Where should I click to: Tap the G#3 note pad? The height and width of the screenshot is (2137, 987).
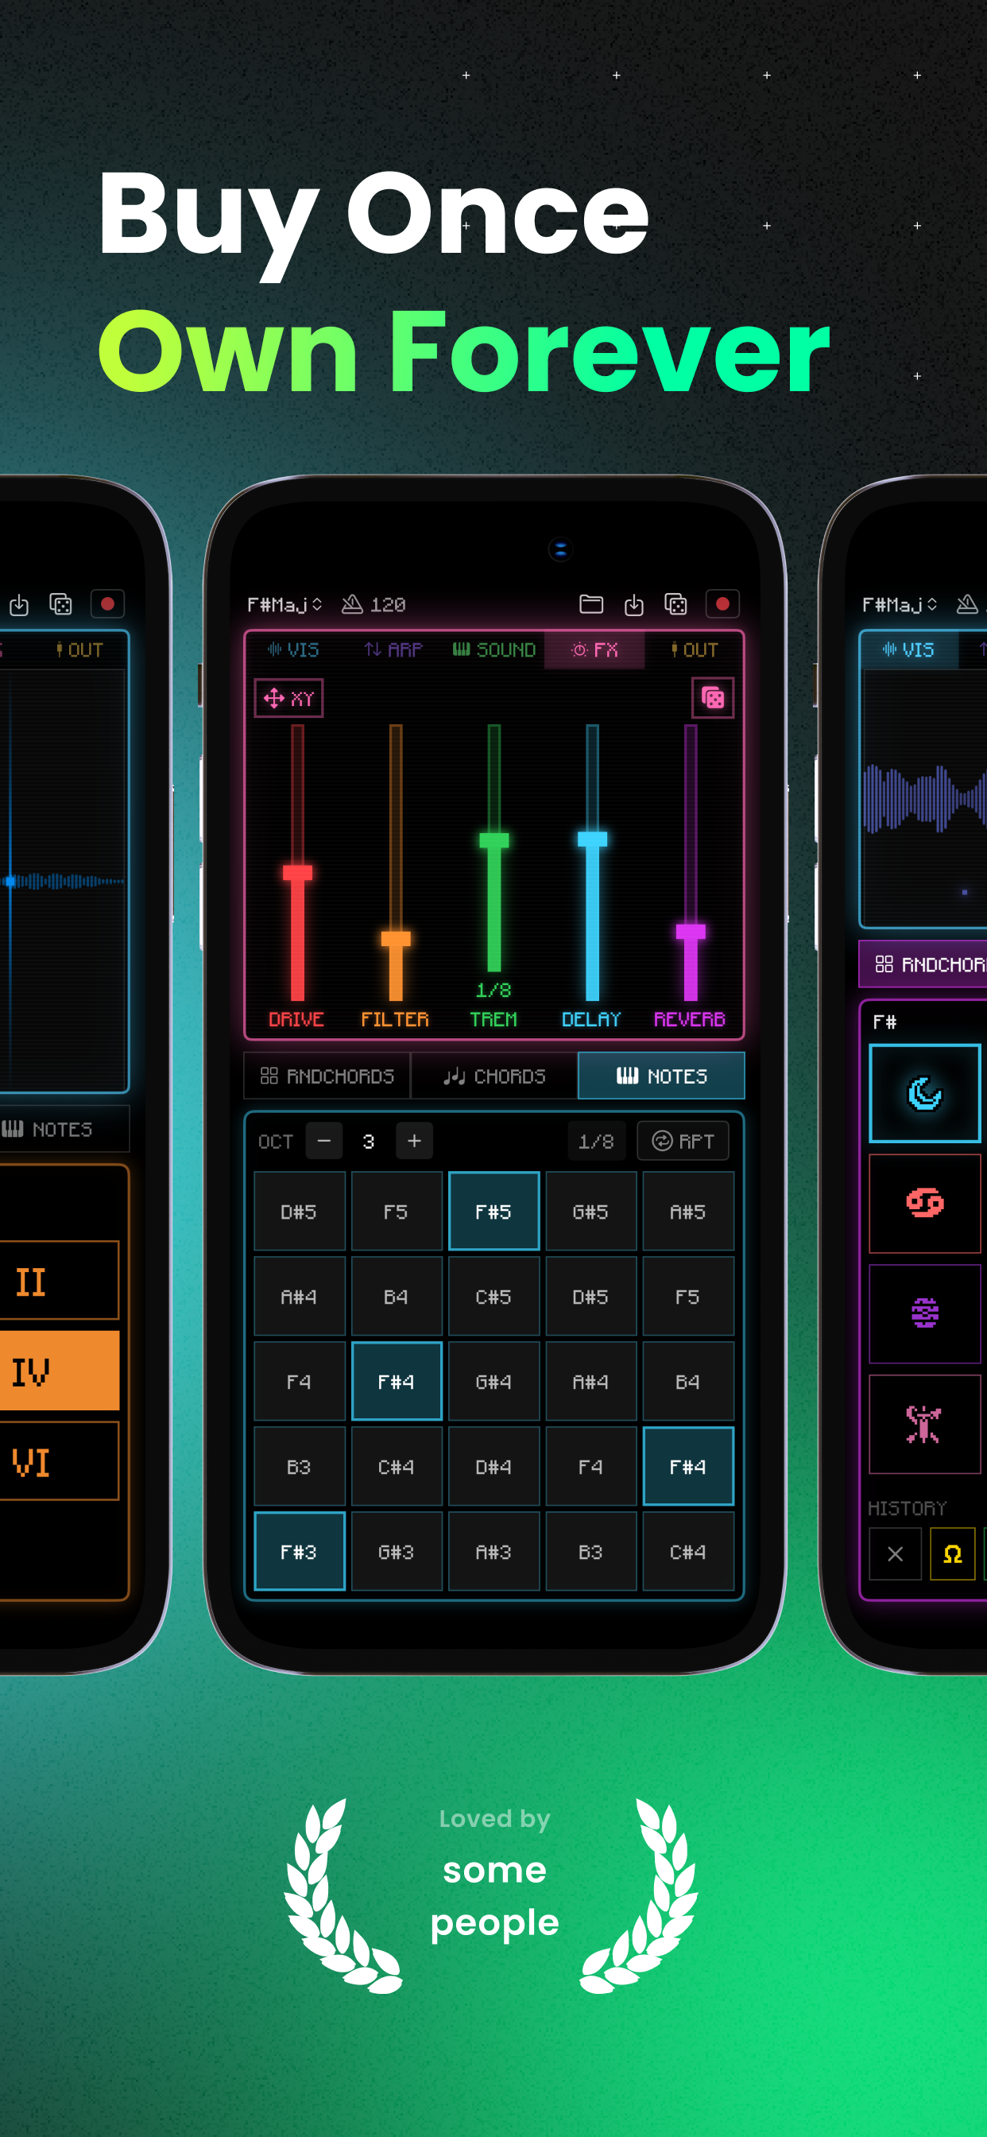pyautogui.click(x=397, y=1551)
